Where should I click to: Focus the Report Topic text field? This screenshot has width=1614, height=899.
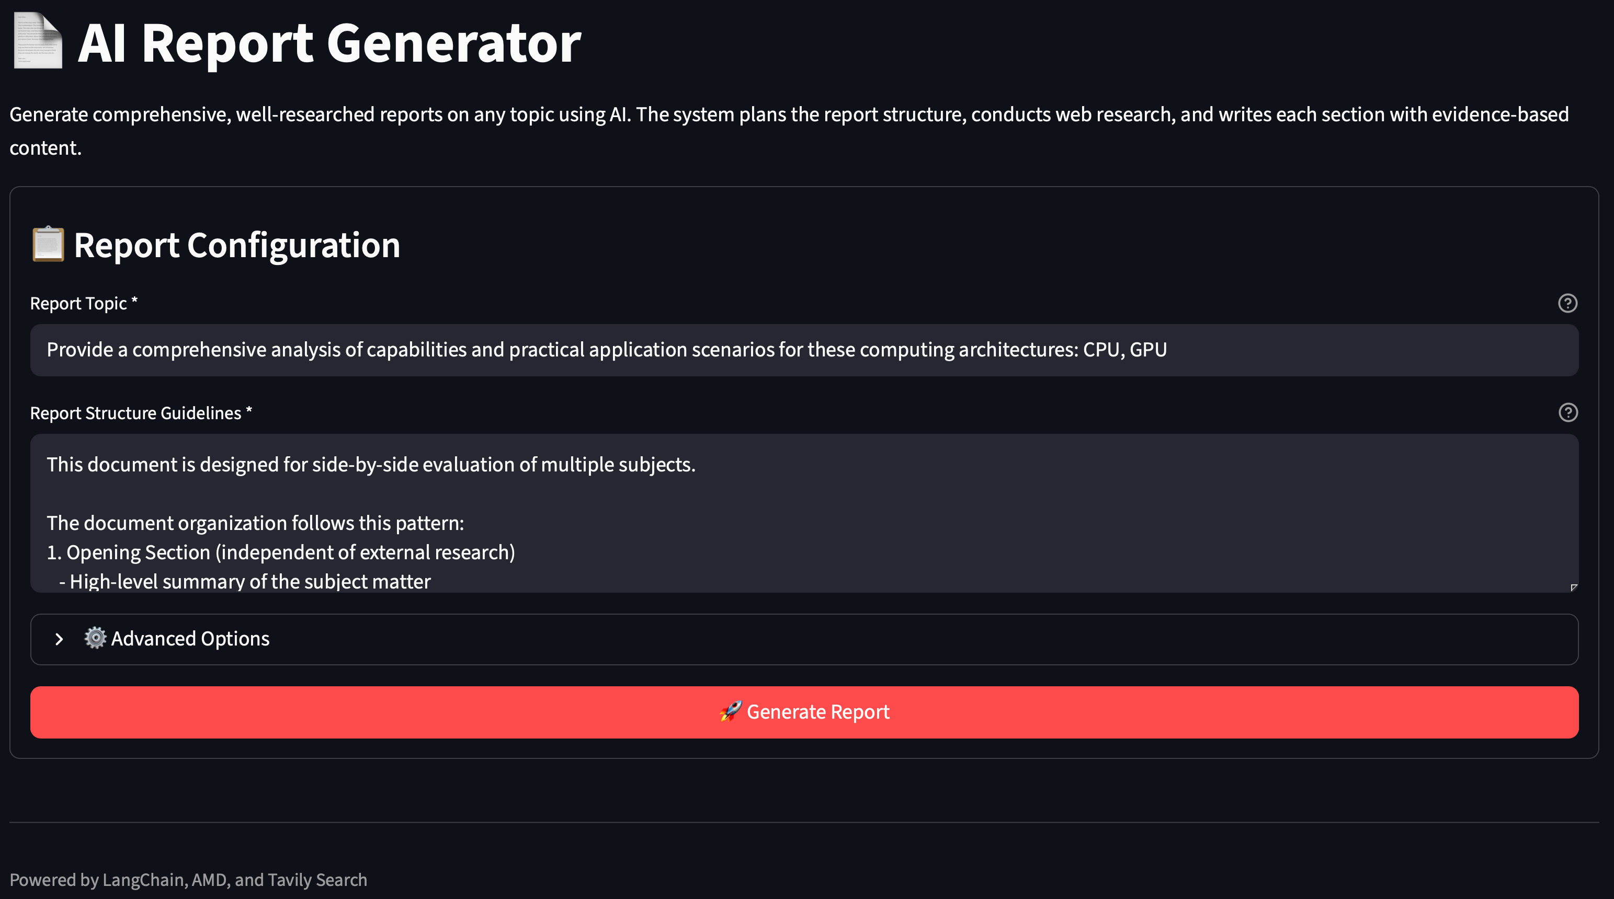[804, 350]
